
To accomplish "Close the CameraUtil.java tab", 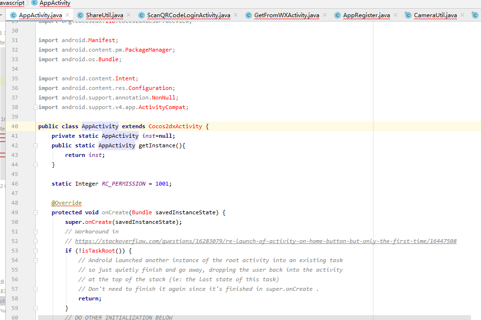I will tap(462, 15).
